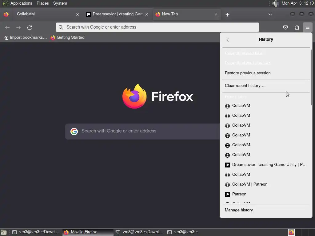315x236 pixels.
Task: Open CollabVM | Patreon history entry
Action: 266,184
